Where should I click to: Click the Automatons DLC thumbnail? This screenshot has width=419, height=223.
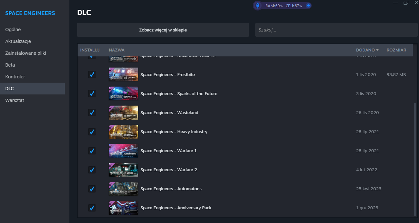(x=123, y=189)
